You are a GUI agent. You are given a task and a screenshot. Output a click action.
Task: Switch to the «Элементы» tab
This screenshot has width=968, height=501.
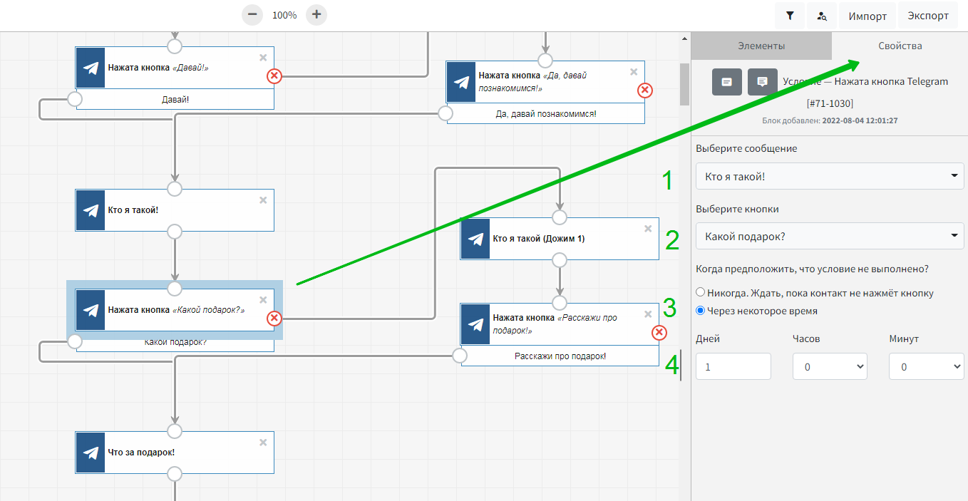[761, 46]
